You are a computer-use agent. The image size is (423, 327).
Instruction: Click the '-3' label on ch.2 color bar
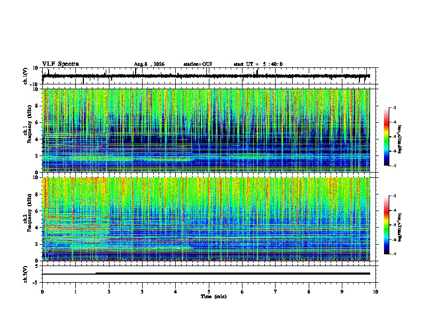(394, 196)
